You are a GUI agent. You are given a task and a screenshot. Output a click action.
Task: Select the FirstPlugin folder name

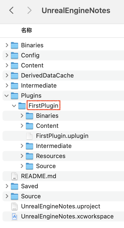[43, 106]
